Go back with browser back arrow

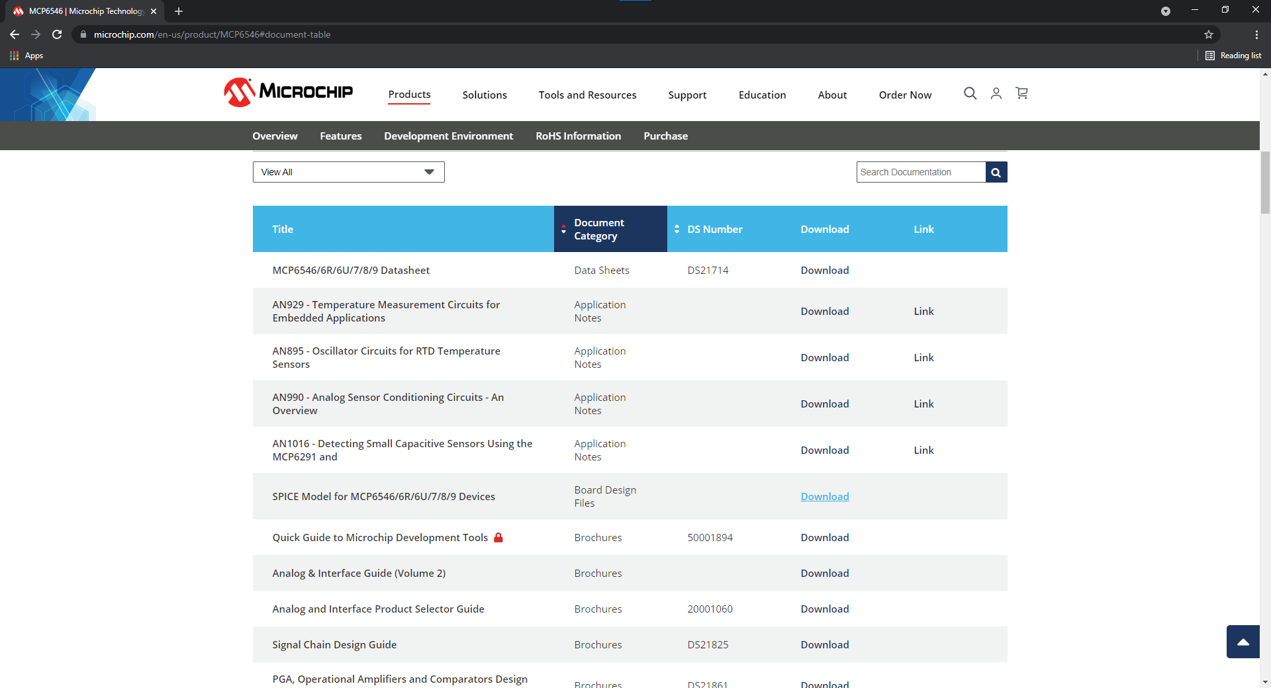pyautogui.click(x=15, y=34)
